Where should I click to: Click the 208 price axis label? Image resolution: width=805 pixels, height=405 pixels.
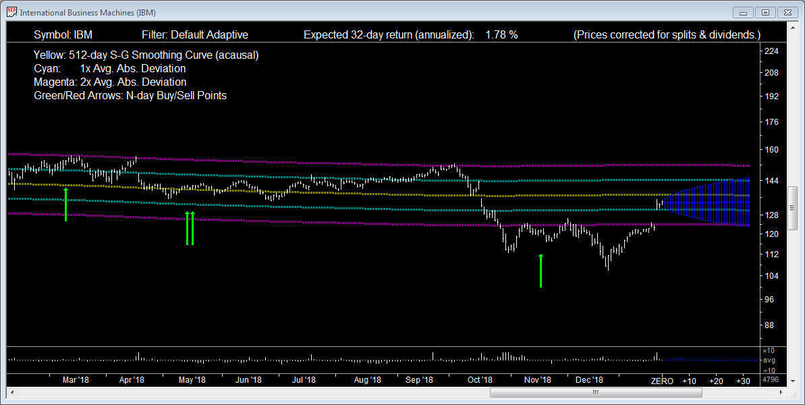click(772, 73)
